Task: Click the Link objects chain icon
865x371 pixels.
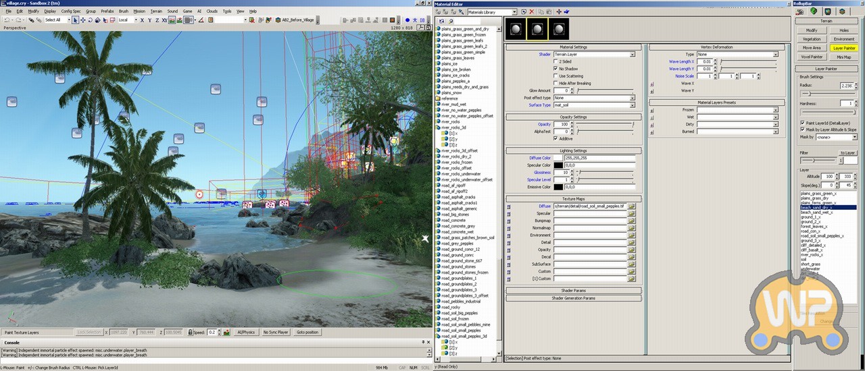Action: coord(31,20)
